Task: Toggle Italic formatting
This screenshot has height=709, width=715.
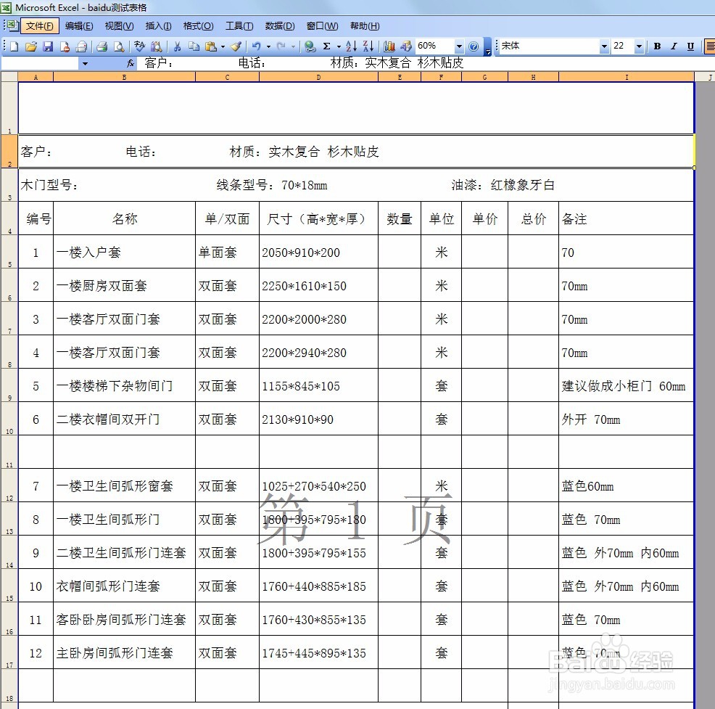Action: click(674, 46)
